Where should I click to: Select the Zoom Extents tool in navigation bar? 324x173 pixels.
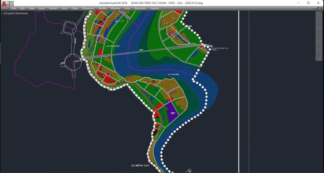(x=319, y=38)
